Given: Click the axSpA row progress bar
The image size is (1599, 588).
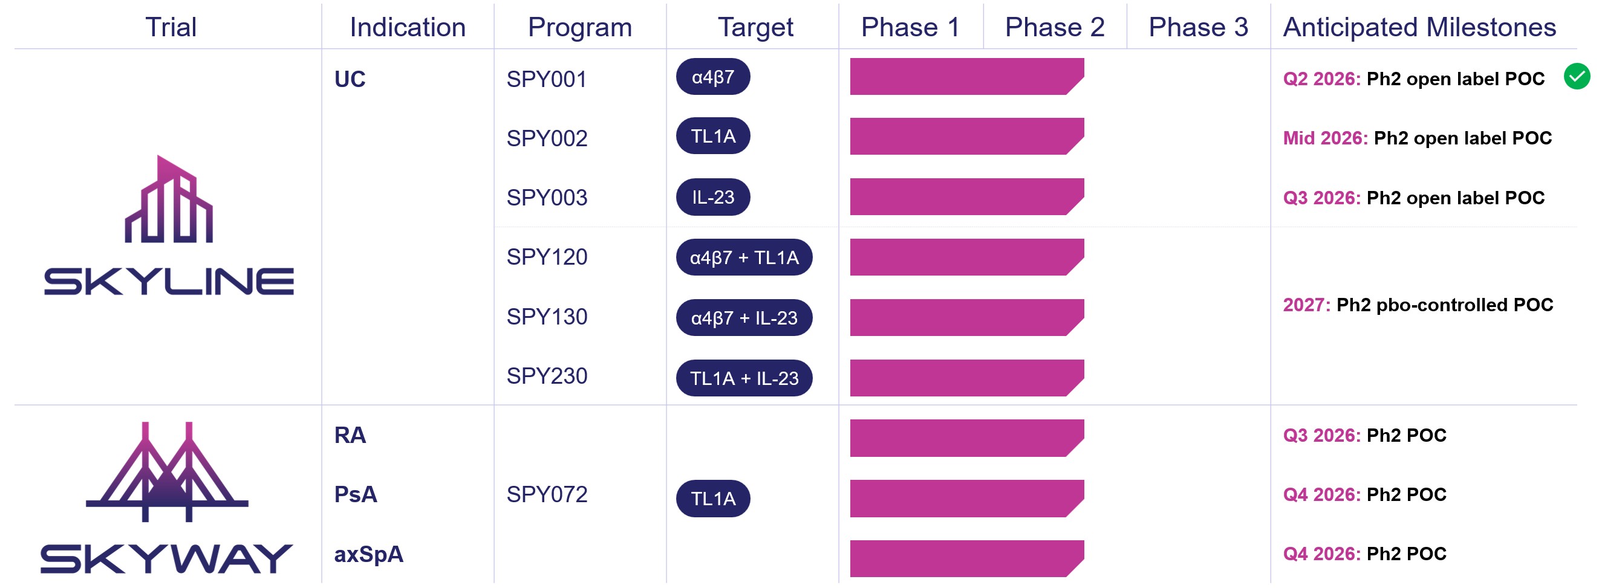Looking at the screenshot, I should tap(966, 559).
